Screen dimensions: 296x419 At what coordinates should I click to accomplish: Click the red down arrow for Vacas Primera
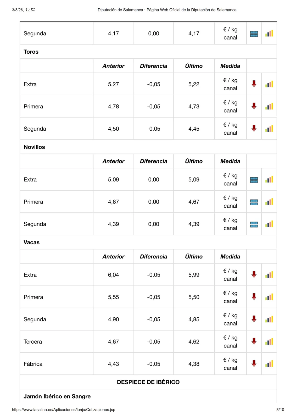254,297
